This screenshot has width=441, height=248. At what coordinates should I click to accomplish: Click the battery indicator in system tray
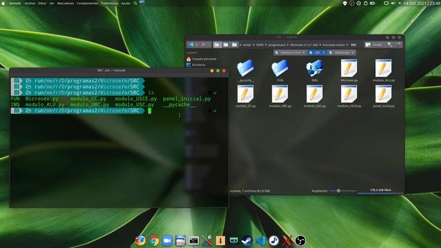tap(372, 3)
